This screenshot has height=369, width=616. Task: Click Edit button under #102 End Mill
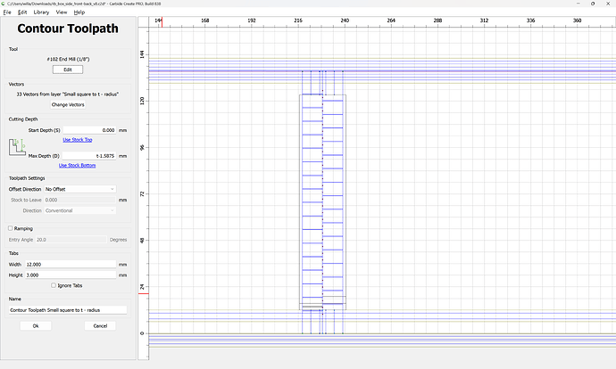(x=67, y=69)
